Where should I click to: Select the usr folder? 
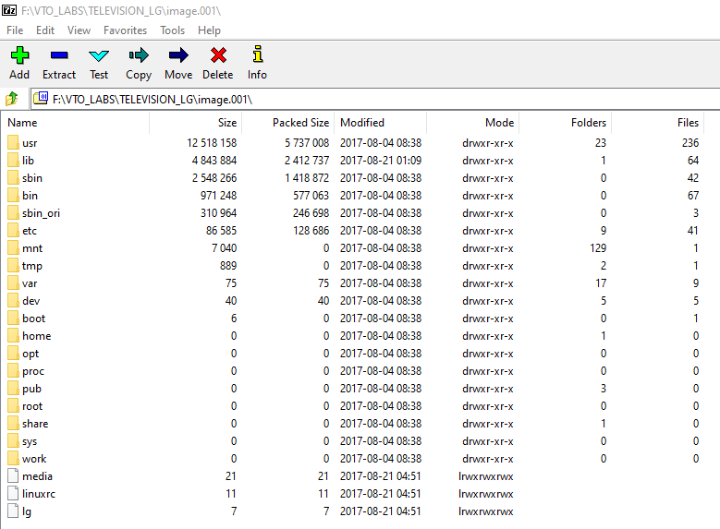(30, 143)
